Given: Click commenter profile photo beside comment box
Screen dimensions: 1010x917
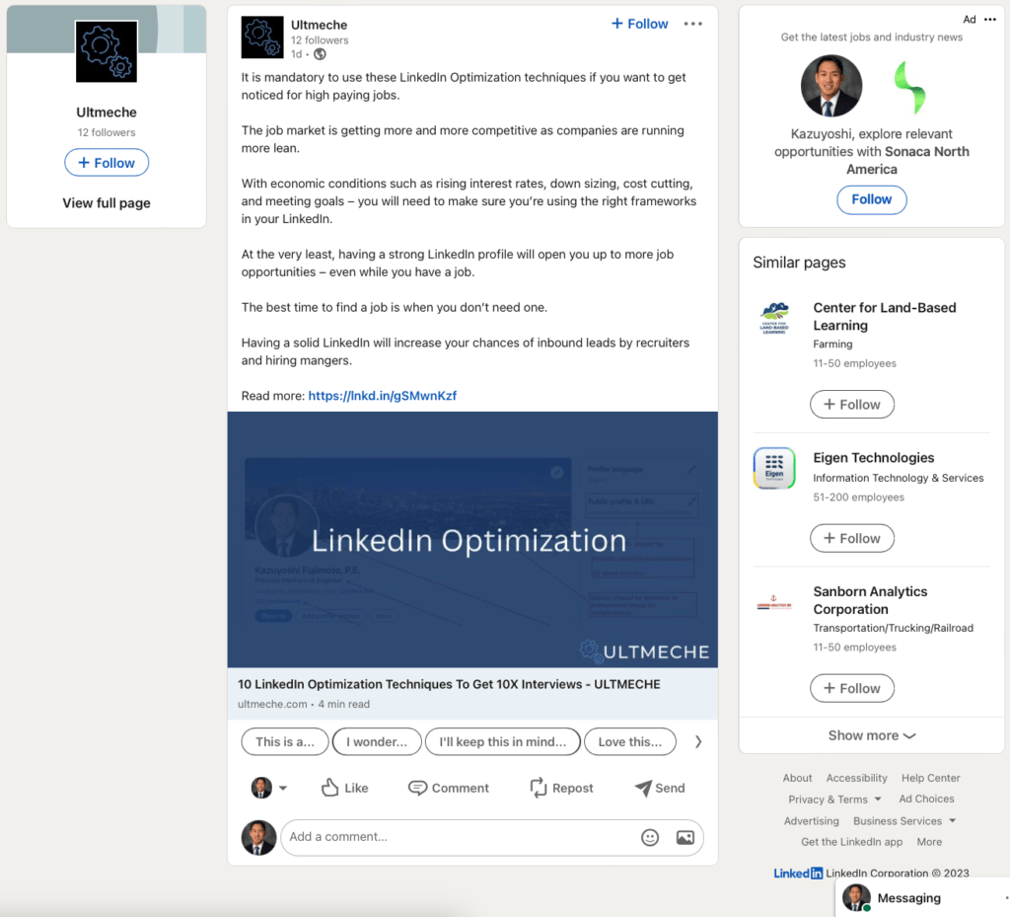Looking at the screenshot, I should [258, 837].
